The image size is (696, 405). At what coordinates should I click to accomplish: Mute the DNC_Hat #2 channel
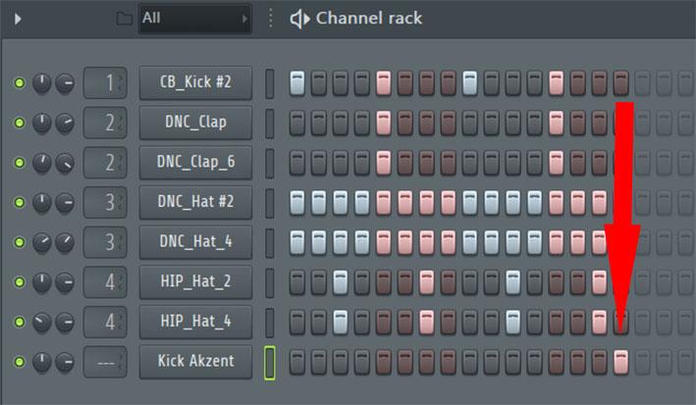[19, 202]
